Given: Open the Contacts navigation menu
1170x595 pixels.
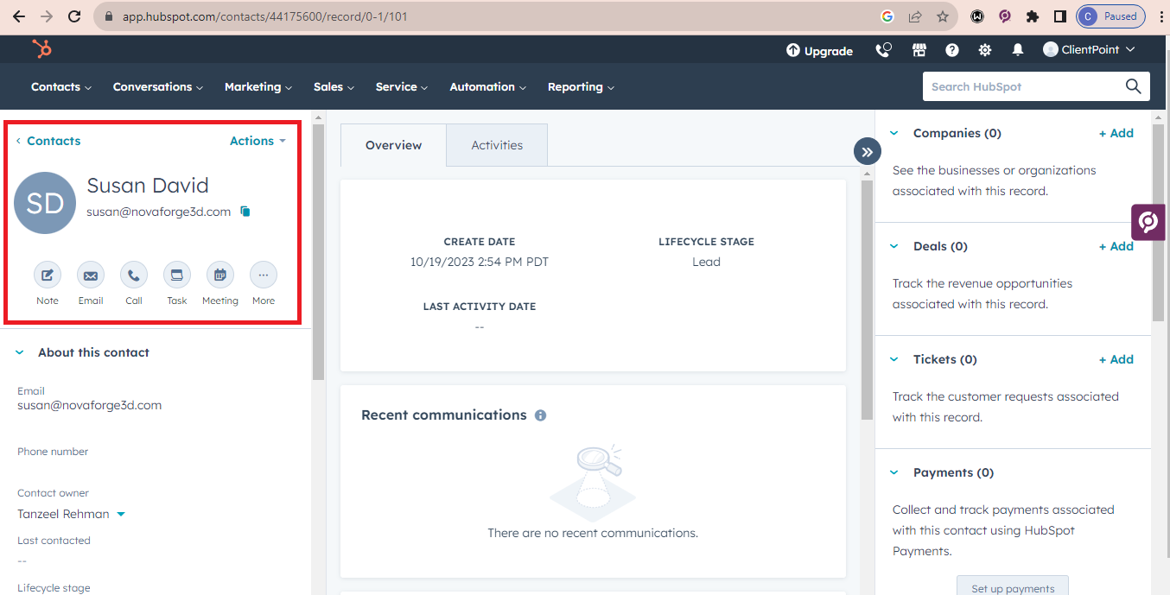Looking at the screenshot, I should (61, 86).
